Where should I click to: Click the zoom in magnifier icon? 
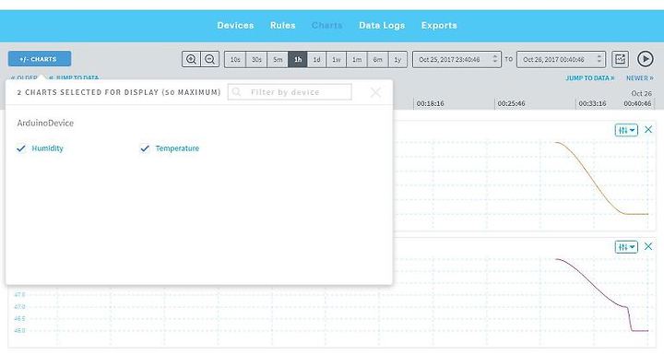(x=191, y=59)
